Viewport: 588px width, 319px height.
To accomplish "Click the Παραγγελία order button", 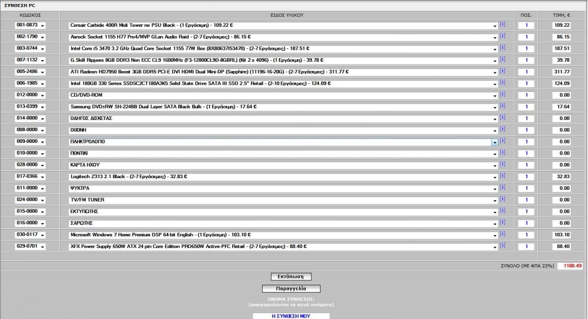I will click(x=291, y=289).
